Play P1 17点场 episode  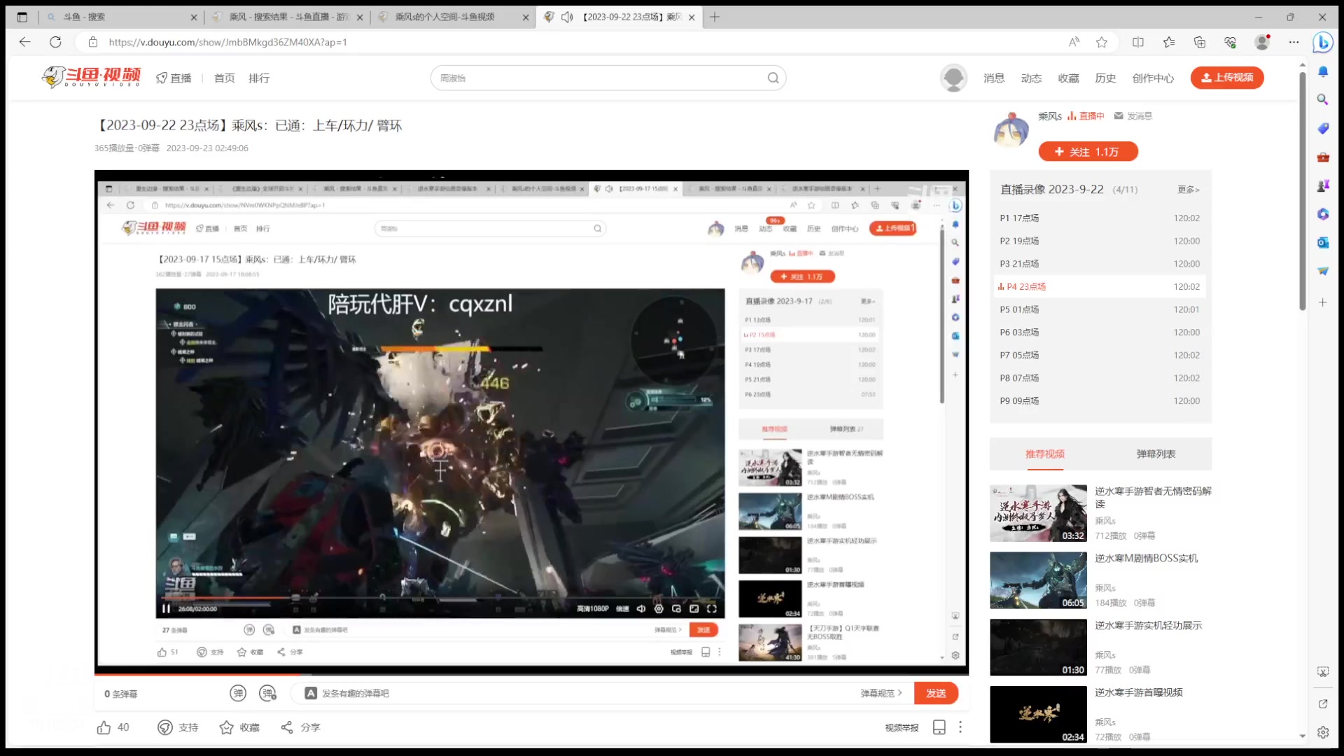pos(1099,218)
